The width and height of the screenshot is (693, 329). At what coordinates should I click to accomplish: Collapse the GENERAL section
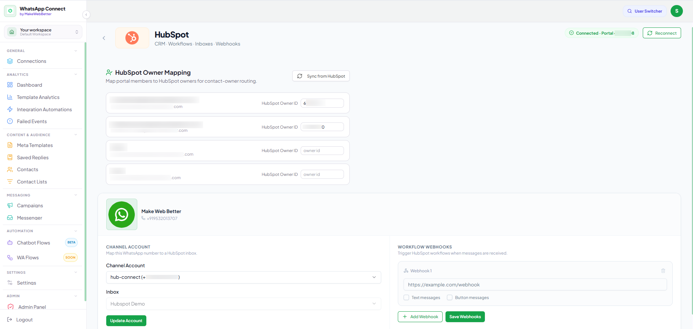76,51
